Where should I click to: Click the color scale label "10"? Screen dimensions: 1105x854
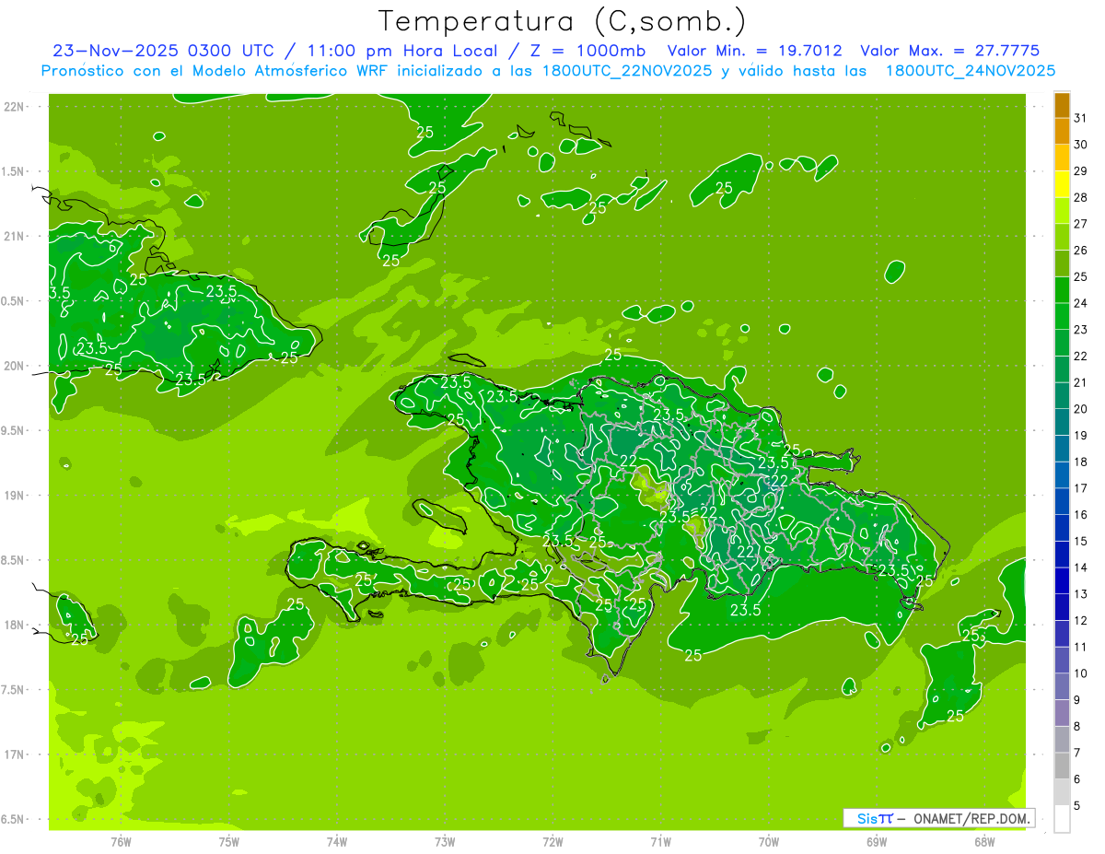point(1080,673)
